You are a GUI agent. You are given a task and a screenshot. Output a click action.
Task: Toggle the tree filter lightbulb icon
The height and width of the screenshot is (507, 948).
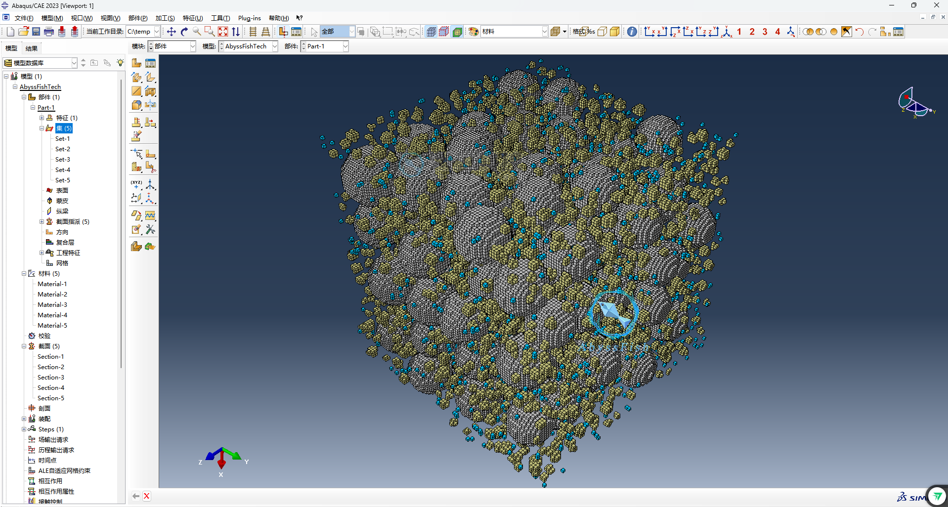click(x=120, y=63)
